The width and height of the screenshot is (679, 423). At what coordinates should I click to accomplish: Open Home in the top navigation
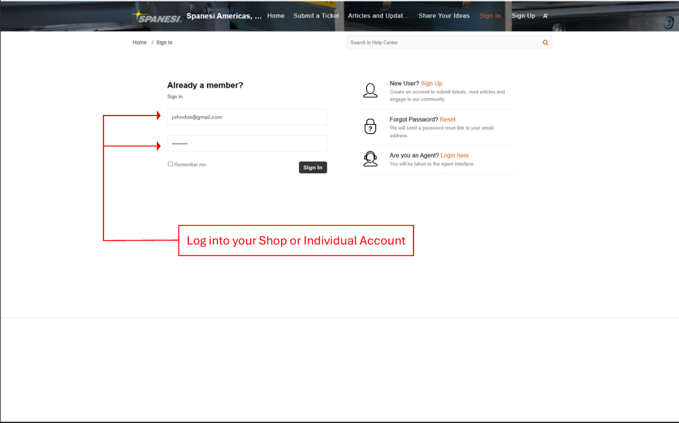(x=276, y=16)
